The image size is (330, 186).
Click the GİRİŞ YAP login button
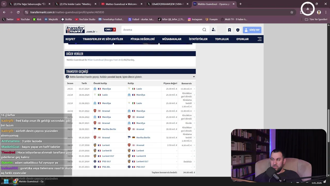point(252,30)
